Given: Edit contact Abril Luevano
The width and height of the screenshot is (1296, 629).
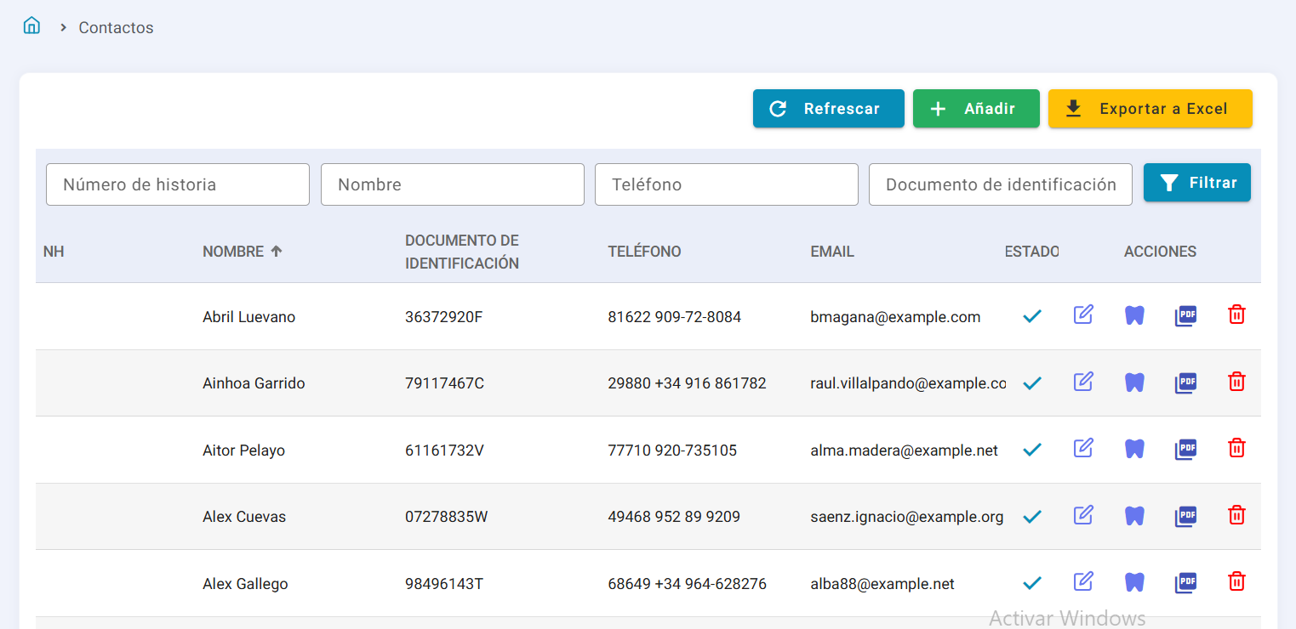Looking at the screenshot, I should point(1083,314).
